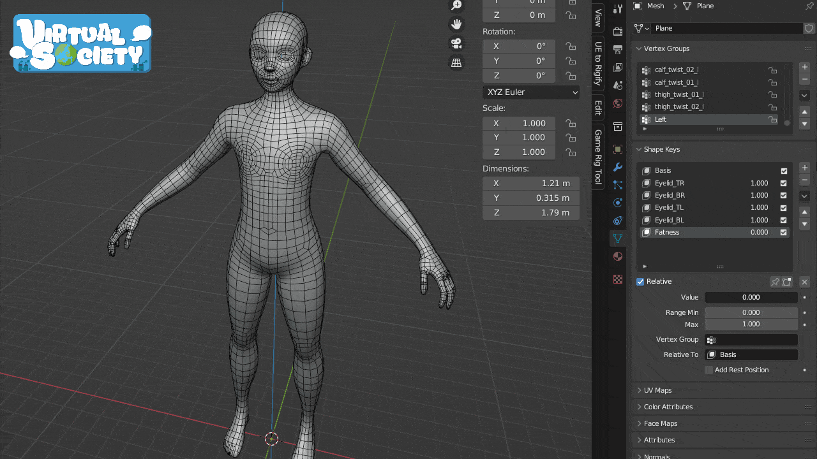
Task: Open the Game Rig Tool sidebar tab
Action: click(598, 156)
